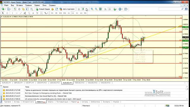Toggle chart auto scroll
This screenshot has width=190, height=107.
105,9
